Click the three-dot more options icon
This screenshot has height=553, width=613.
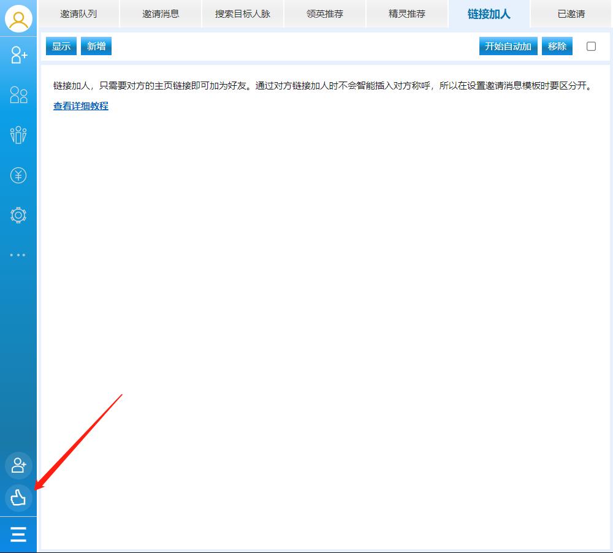tap(18, 255)
